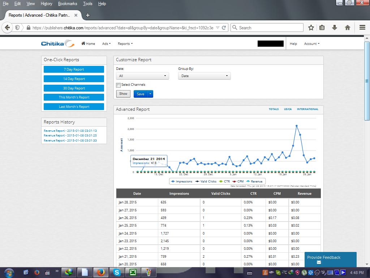
Task: Toggle CTR series in chart legend
Action: pyautogui.click(x=224, y=181)
